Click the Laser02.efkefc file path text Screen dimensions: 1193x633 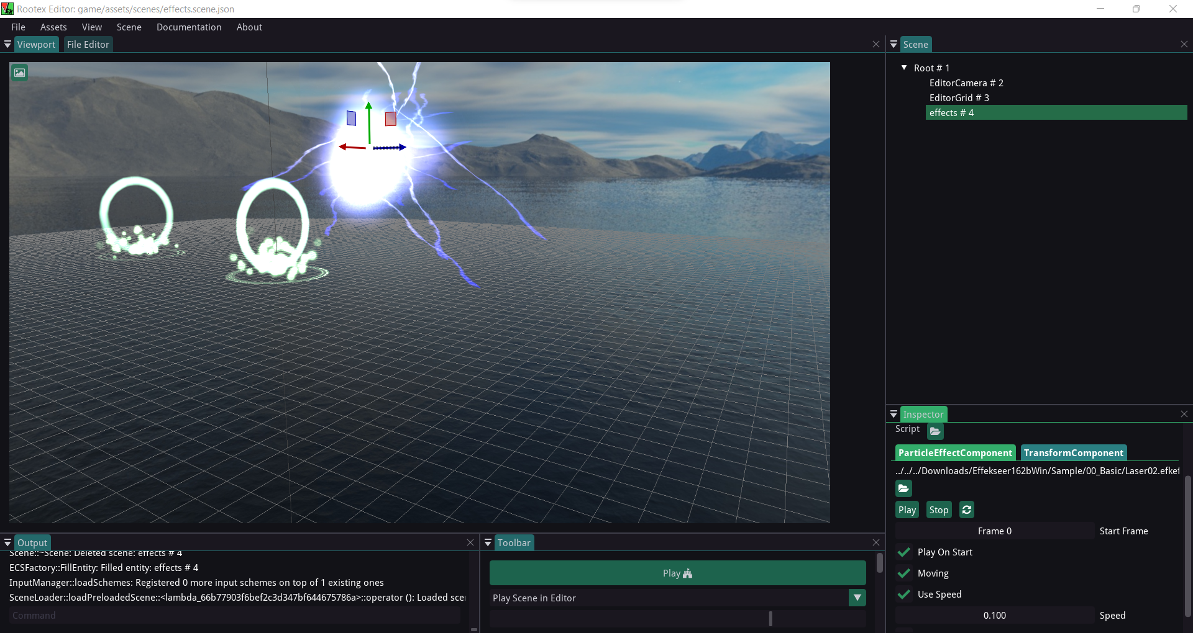1037,470
